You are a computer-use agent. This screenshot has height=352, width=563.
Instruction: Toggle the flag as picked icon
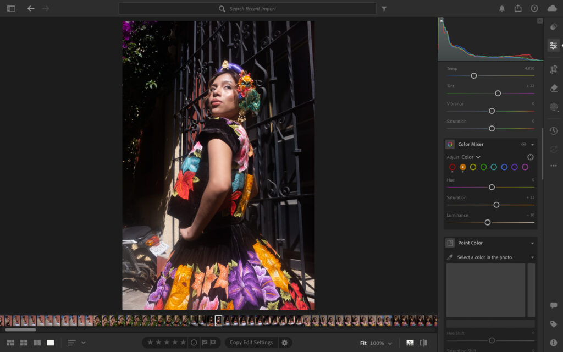tap(205, 343)
